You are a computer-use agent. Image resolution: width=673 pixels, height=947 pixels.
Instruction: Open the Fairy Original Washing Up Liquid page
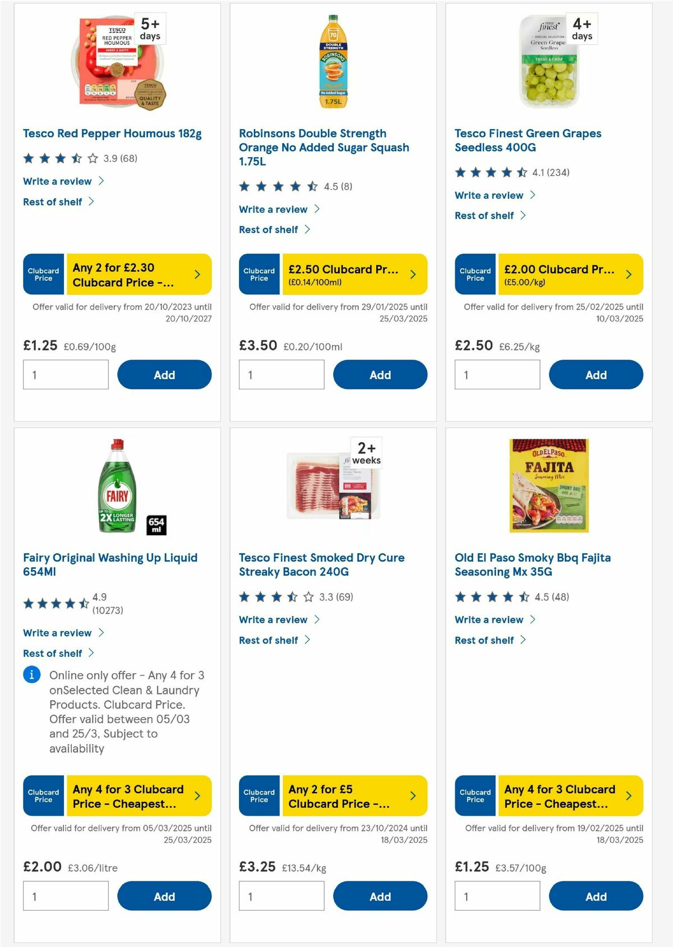[x=109, y=564]
